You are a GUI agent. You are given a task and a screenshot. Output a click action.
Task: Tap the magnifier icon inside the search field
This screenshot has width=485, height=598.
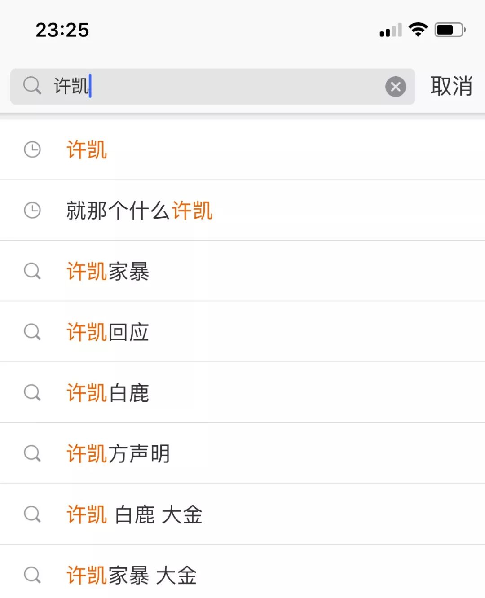pyautogui.click(x=32, y=85)
